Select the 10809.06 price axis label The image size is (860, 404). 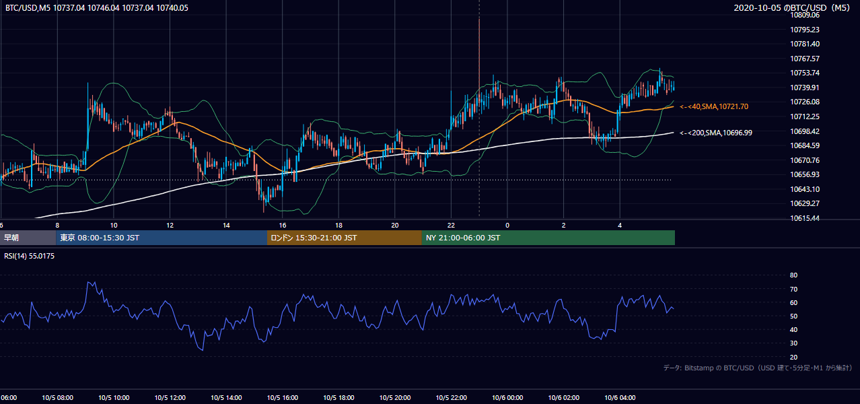click(805, 15)
